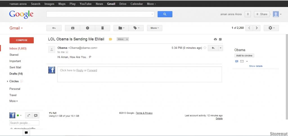Open More in top navigation bar
This screenshot has width=288, height=136.
152,4
